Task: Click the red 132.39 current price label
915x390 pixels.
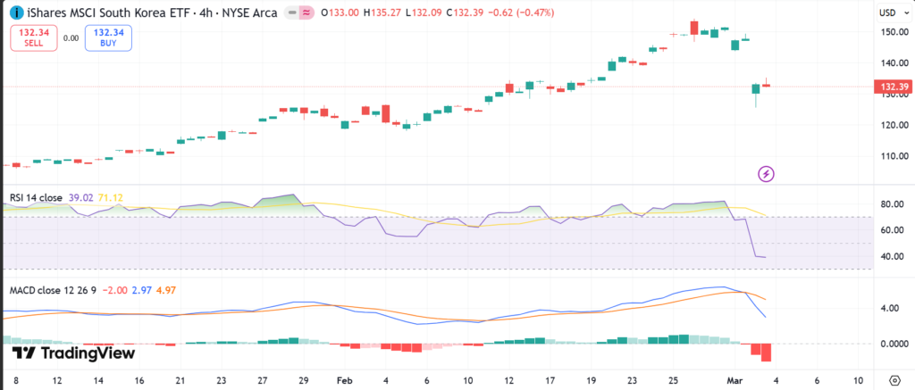Action: (x=894, y=87)
